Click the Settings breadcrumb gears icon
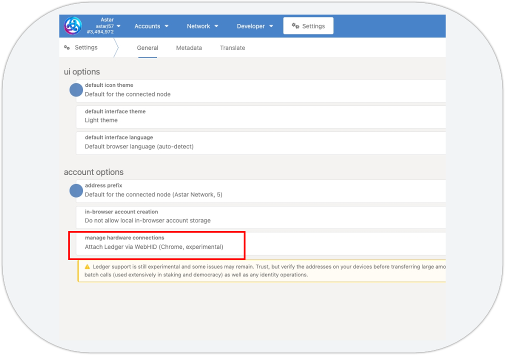This screenshot has height=355, width=505. (67, 47)
